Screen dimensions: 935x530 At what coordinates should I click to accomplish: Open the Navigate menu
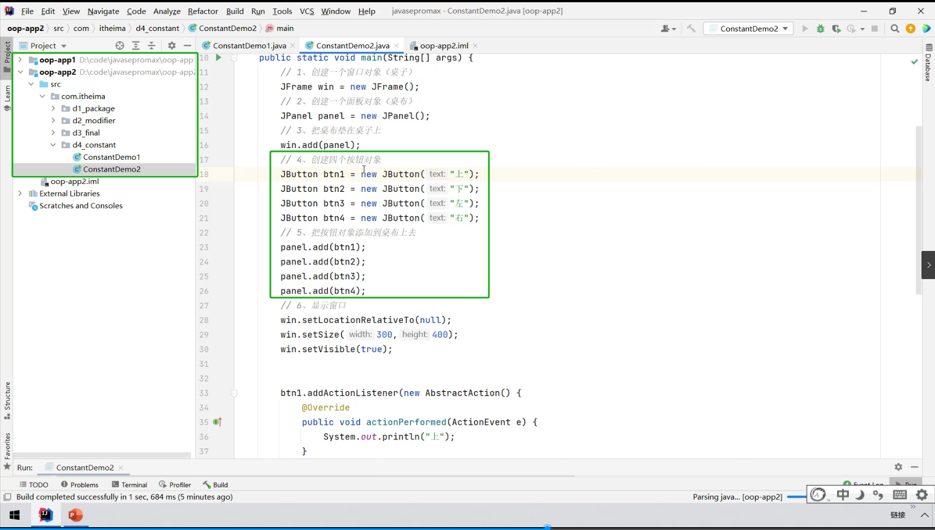coord(104,11)
